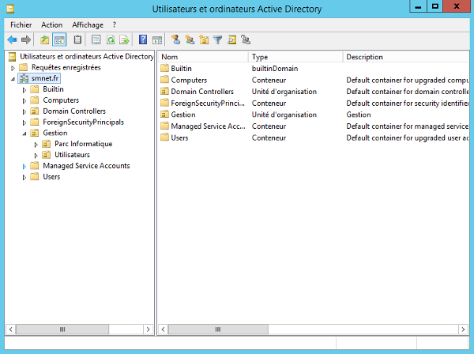Export the list using toolbar export icon
This screenshot has height=354, width=474.
(x=124, y=40)
